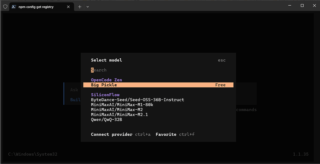Click the Search field in Select model
This screenshot has width=320, height=164.
(158, 70)
